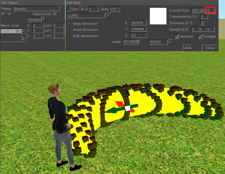Image resolution: width=225 pixels, height=174 pixels.
Task: Click the grid Z= value field
Action: (x=94, y=9)
